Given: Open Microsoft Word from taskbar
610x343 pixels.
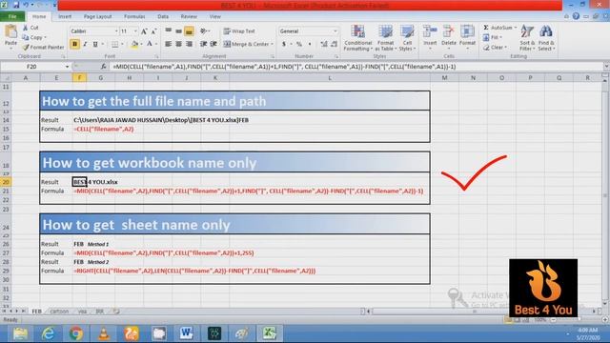Looking at the screenshot, I should pos(187,333).
